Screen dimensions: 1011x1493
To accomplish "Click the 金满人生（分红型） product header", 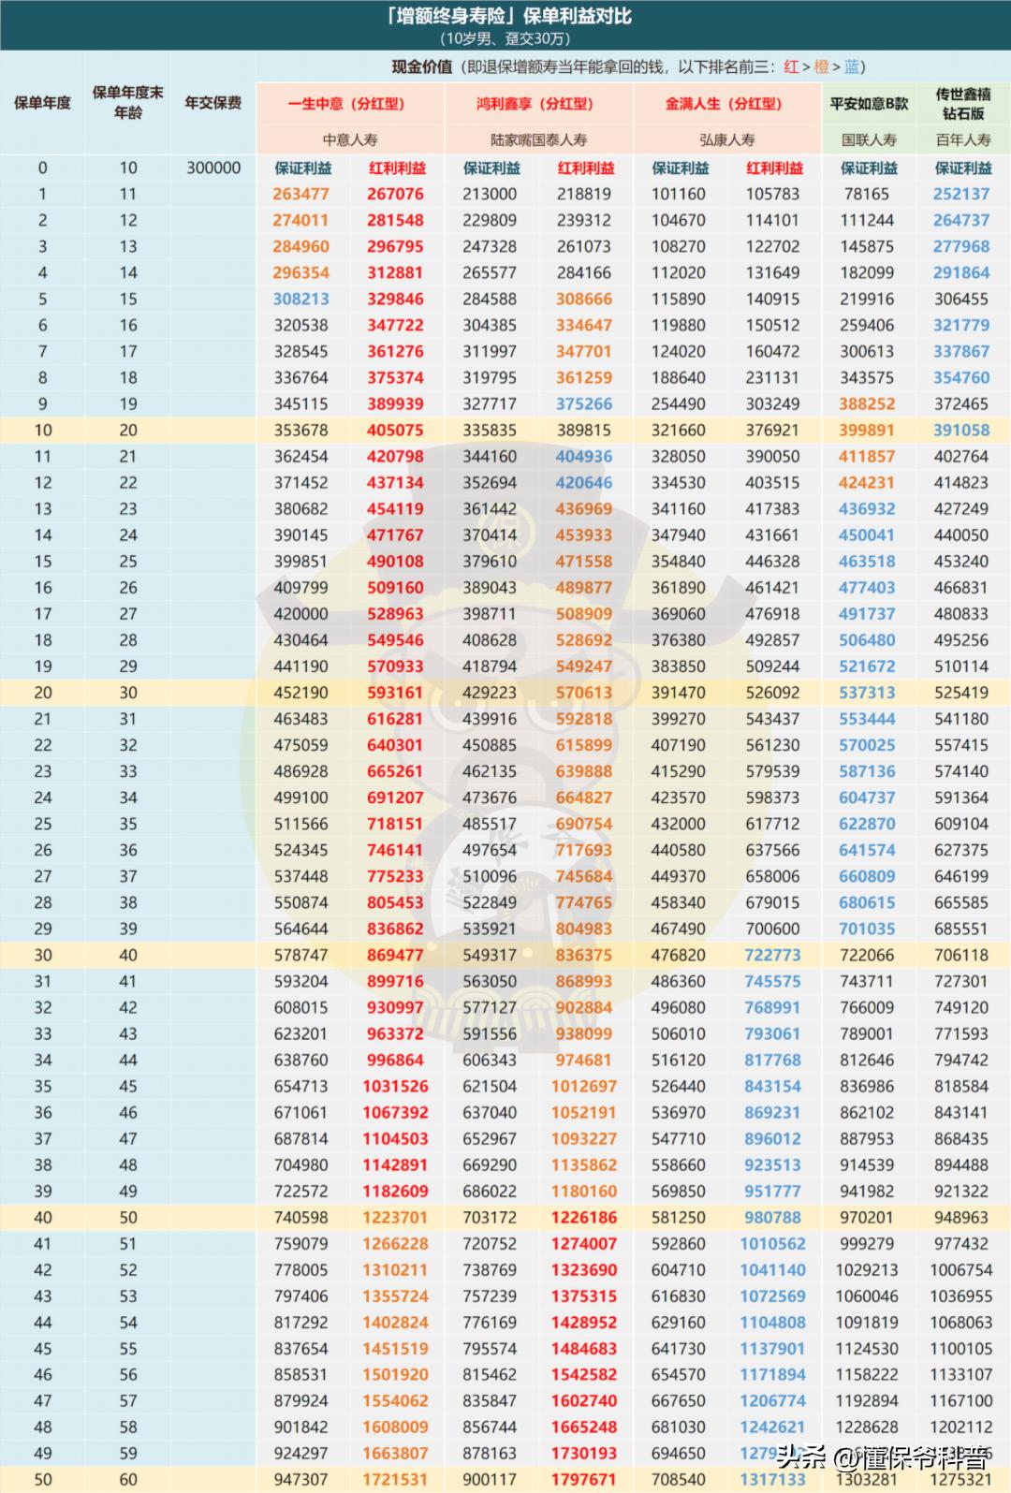I will click(727, 104).
